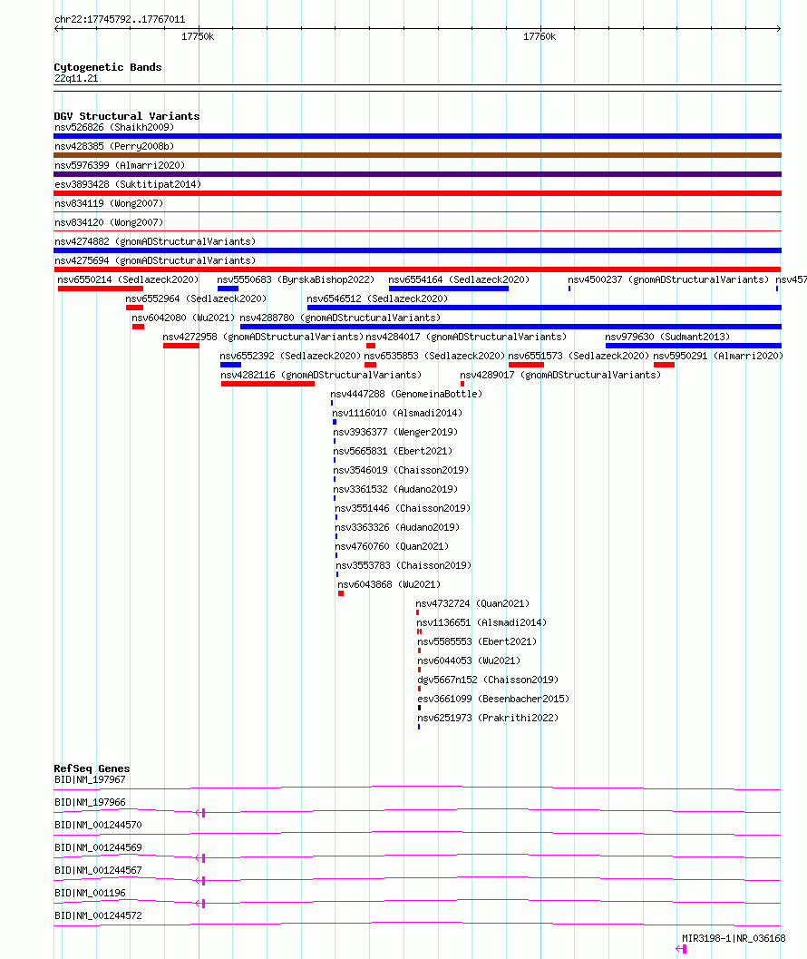Image resolution: width=807 pixels, height=959 pixels.
Task: Click nsv3936377 (Wenger2019) label
Action: 395,432
